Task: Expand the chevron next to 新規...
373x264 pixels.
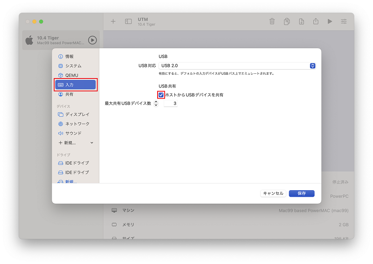Action: point(92,143)
